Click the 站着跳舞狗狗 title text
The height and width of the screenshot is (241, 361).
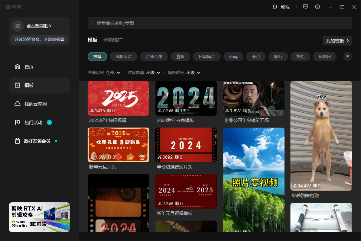[x=305, y=196]
